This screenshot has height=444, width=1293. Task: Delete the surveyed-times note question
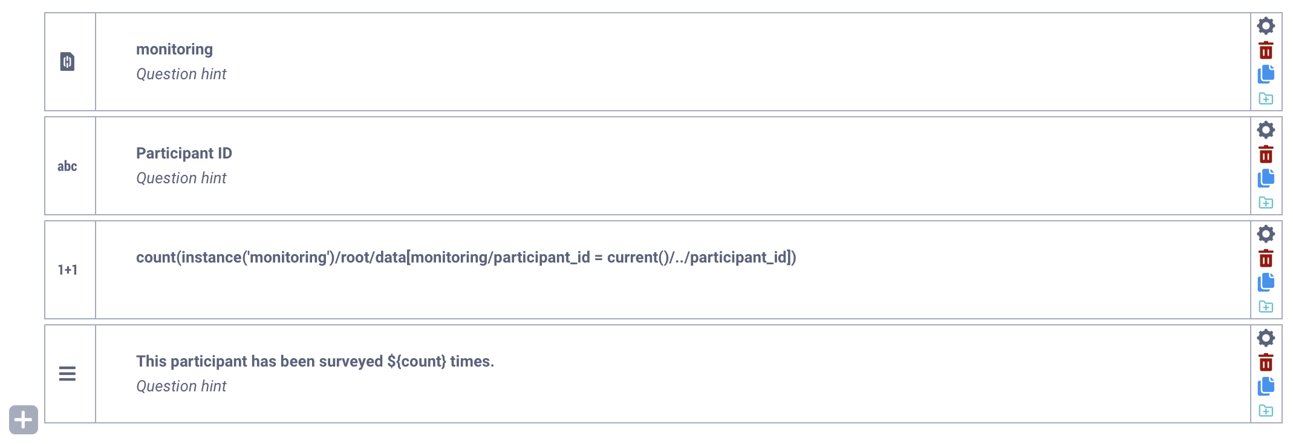[x=1266, y=362]
